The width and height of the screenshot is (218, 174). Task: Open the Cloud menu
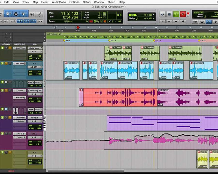click(111, 2)
